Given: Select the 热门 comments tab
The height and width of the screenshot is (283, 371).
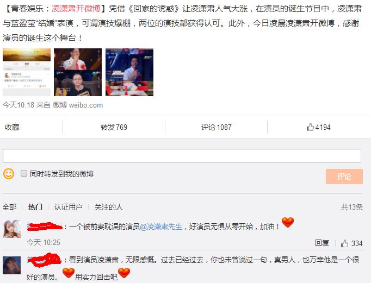Looking at the screenshot, I should point(35,207).
